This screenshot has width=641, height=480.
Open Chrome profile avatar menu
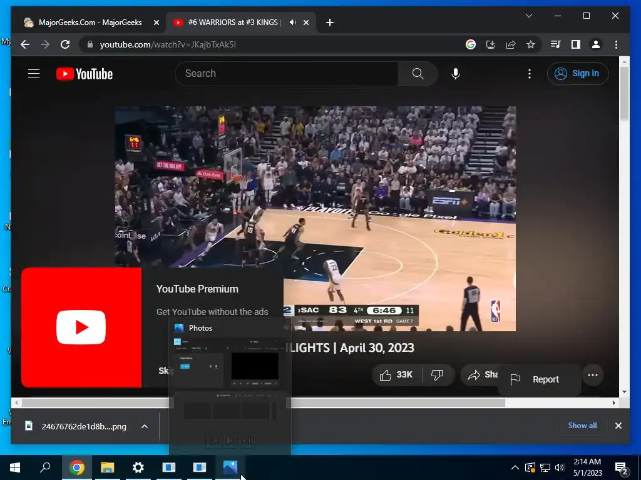click(596, 44)
